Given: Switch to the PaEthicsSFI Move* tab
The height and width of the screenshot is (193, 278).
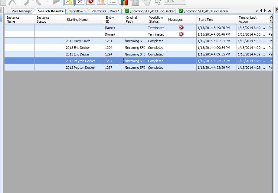Looking at the screenshot, I should [x=106, y=11].
